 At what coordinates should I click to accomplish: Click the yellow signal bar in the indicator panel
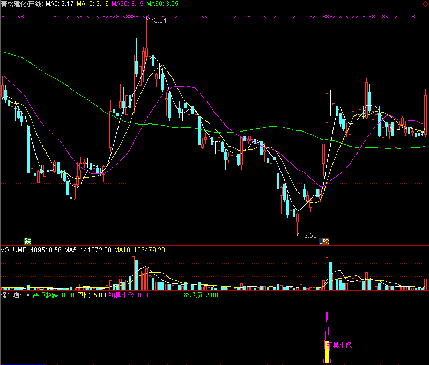[327, 352]
